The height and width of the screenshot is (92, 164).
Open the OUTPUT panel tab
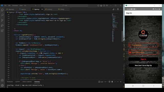[x=18, y=82]
